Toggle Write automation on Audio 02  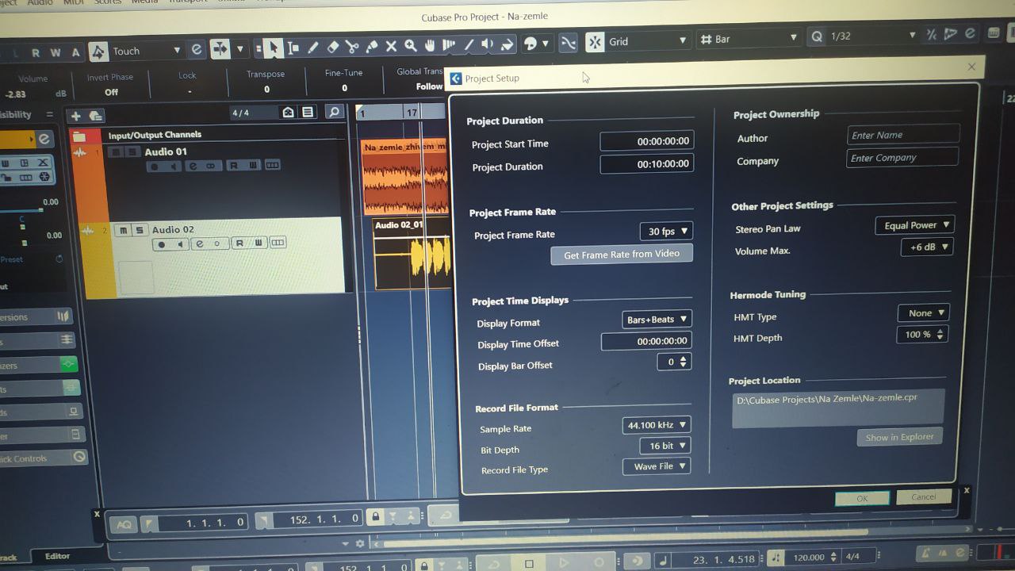click(x=257, y=243)
